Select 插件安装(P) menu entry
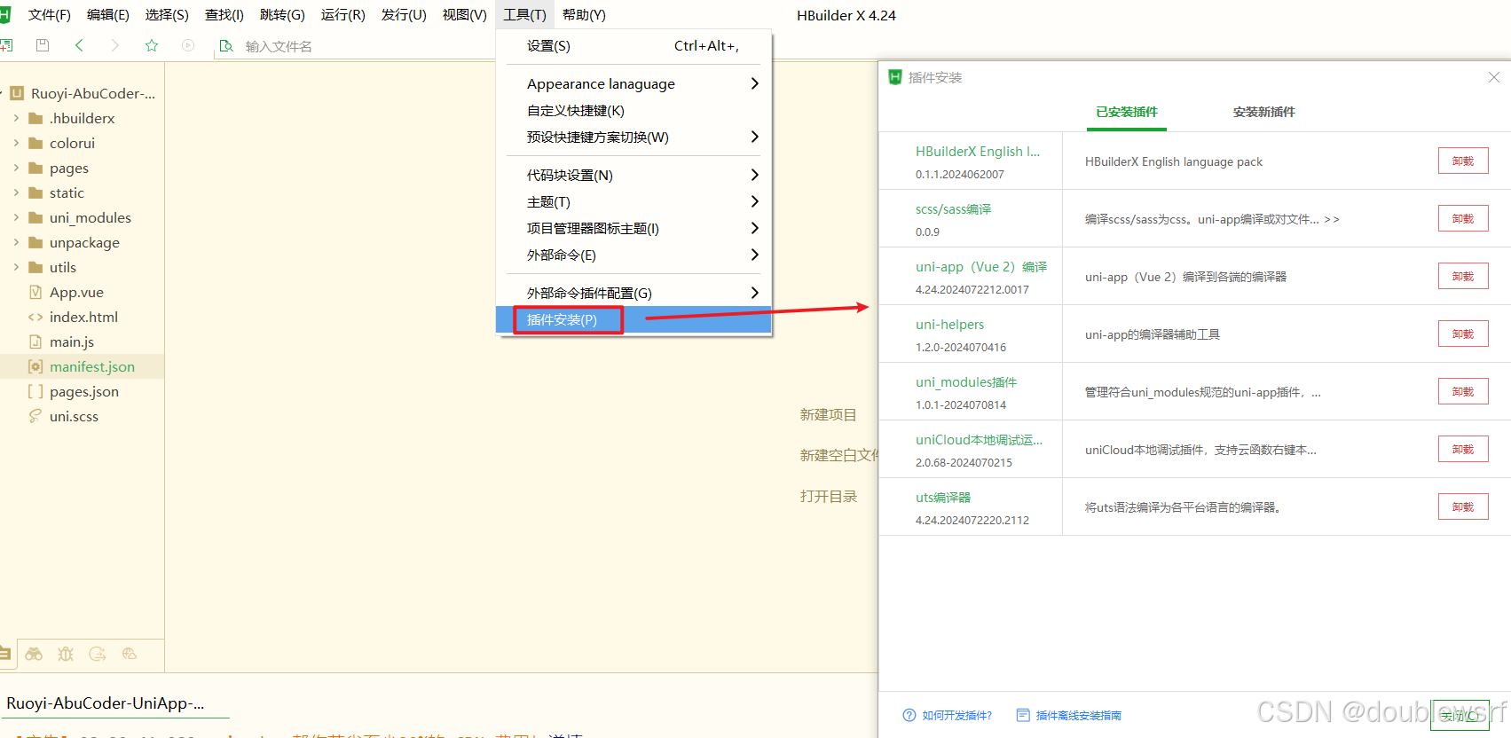Screen dimensions: 1511x738 pyautogui.click(x=634, y=320)
